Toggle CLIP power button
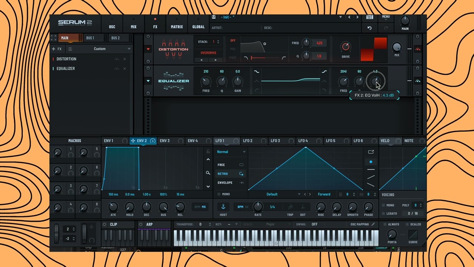Screen dimensions: 474x267 click(104, 224)
